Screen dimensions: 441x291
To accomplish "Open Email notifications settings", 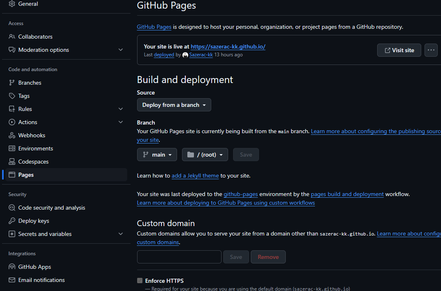I will click(66, 280).
